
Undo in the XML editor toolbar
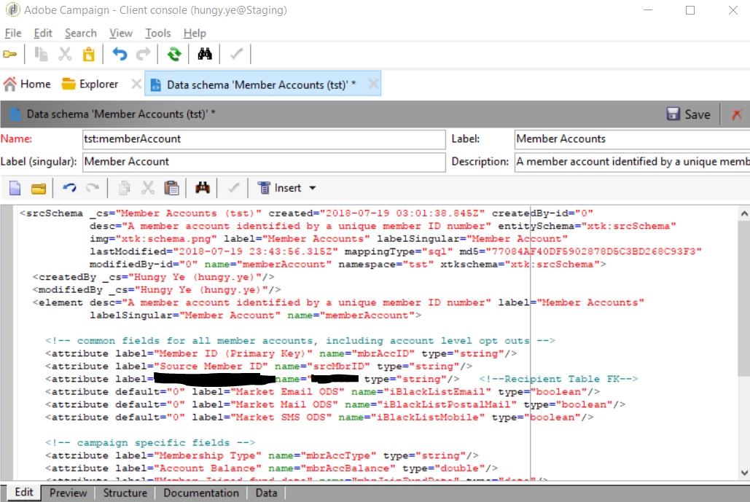click(x=69, y=188)
